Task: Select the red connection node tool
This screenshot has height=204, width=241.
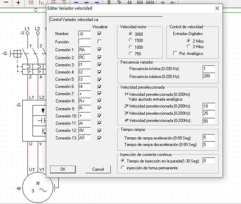Action: [18, 2]
